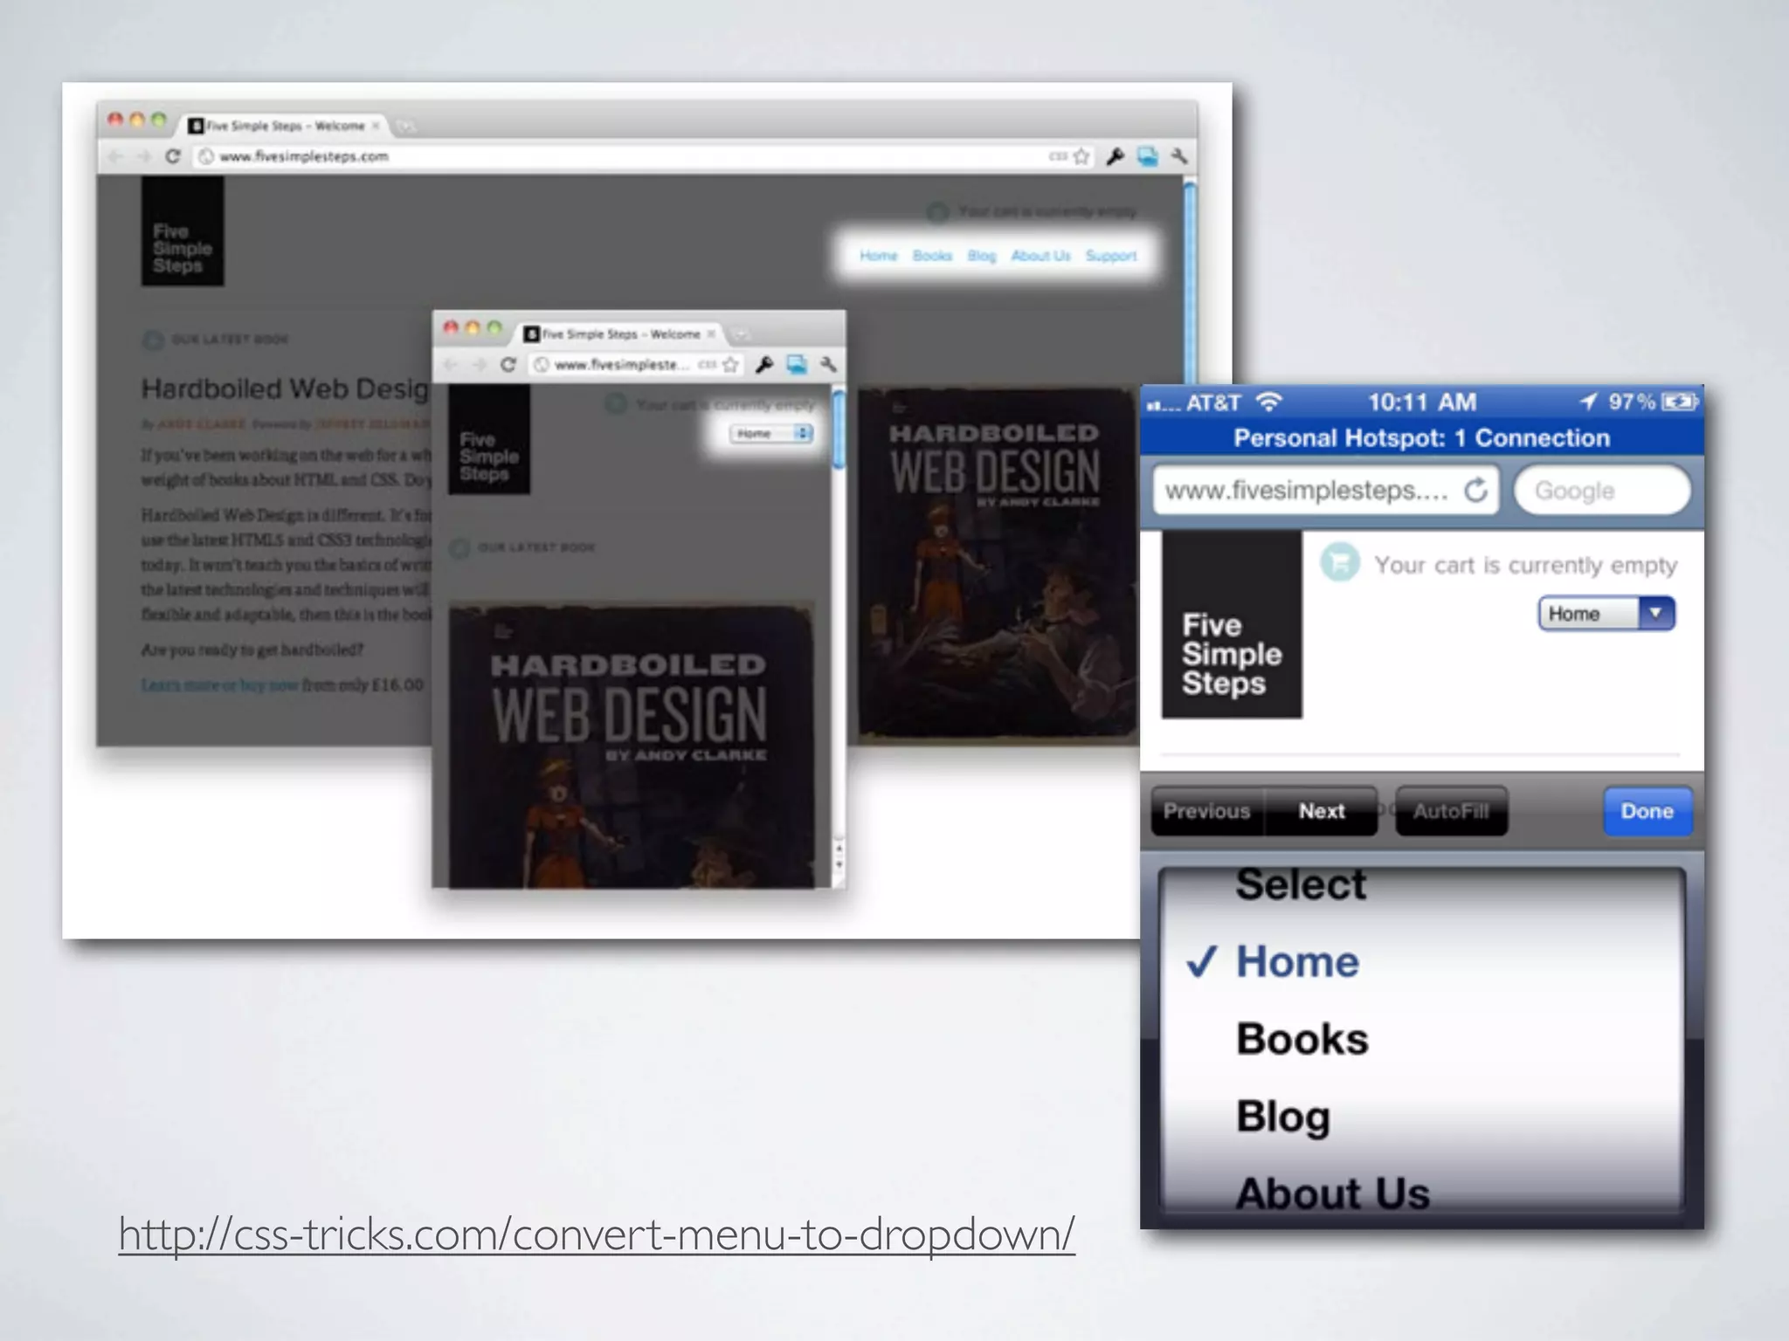
Task: Tap the cart icon on the iPhone page
Action: point(1340,562)
